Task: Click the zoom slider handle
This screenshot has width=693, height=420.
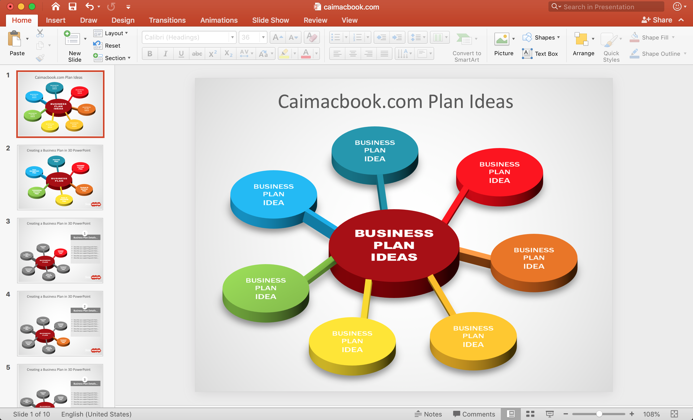Action: tap(599, 414)
